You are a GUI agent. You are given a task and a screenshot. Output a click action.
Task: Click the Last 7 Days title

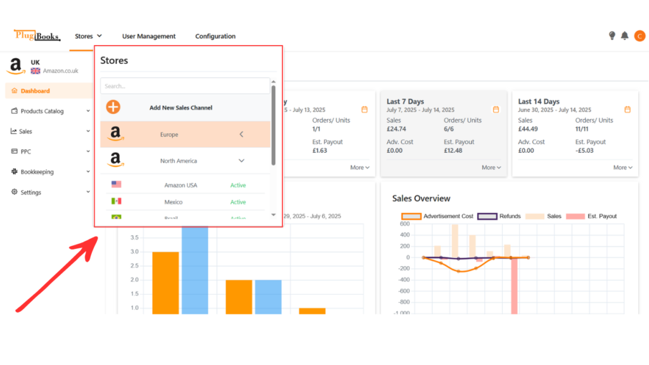tap(405, 101)
